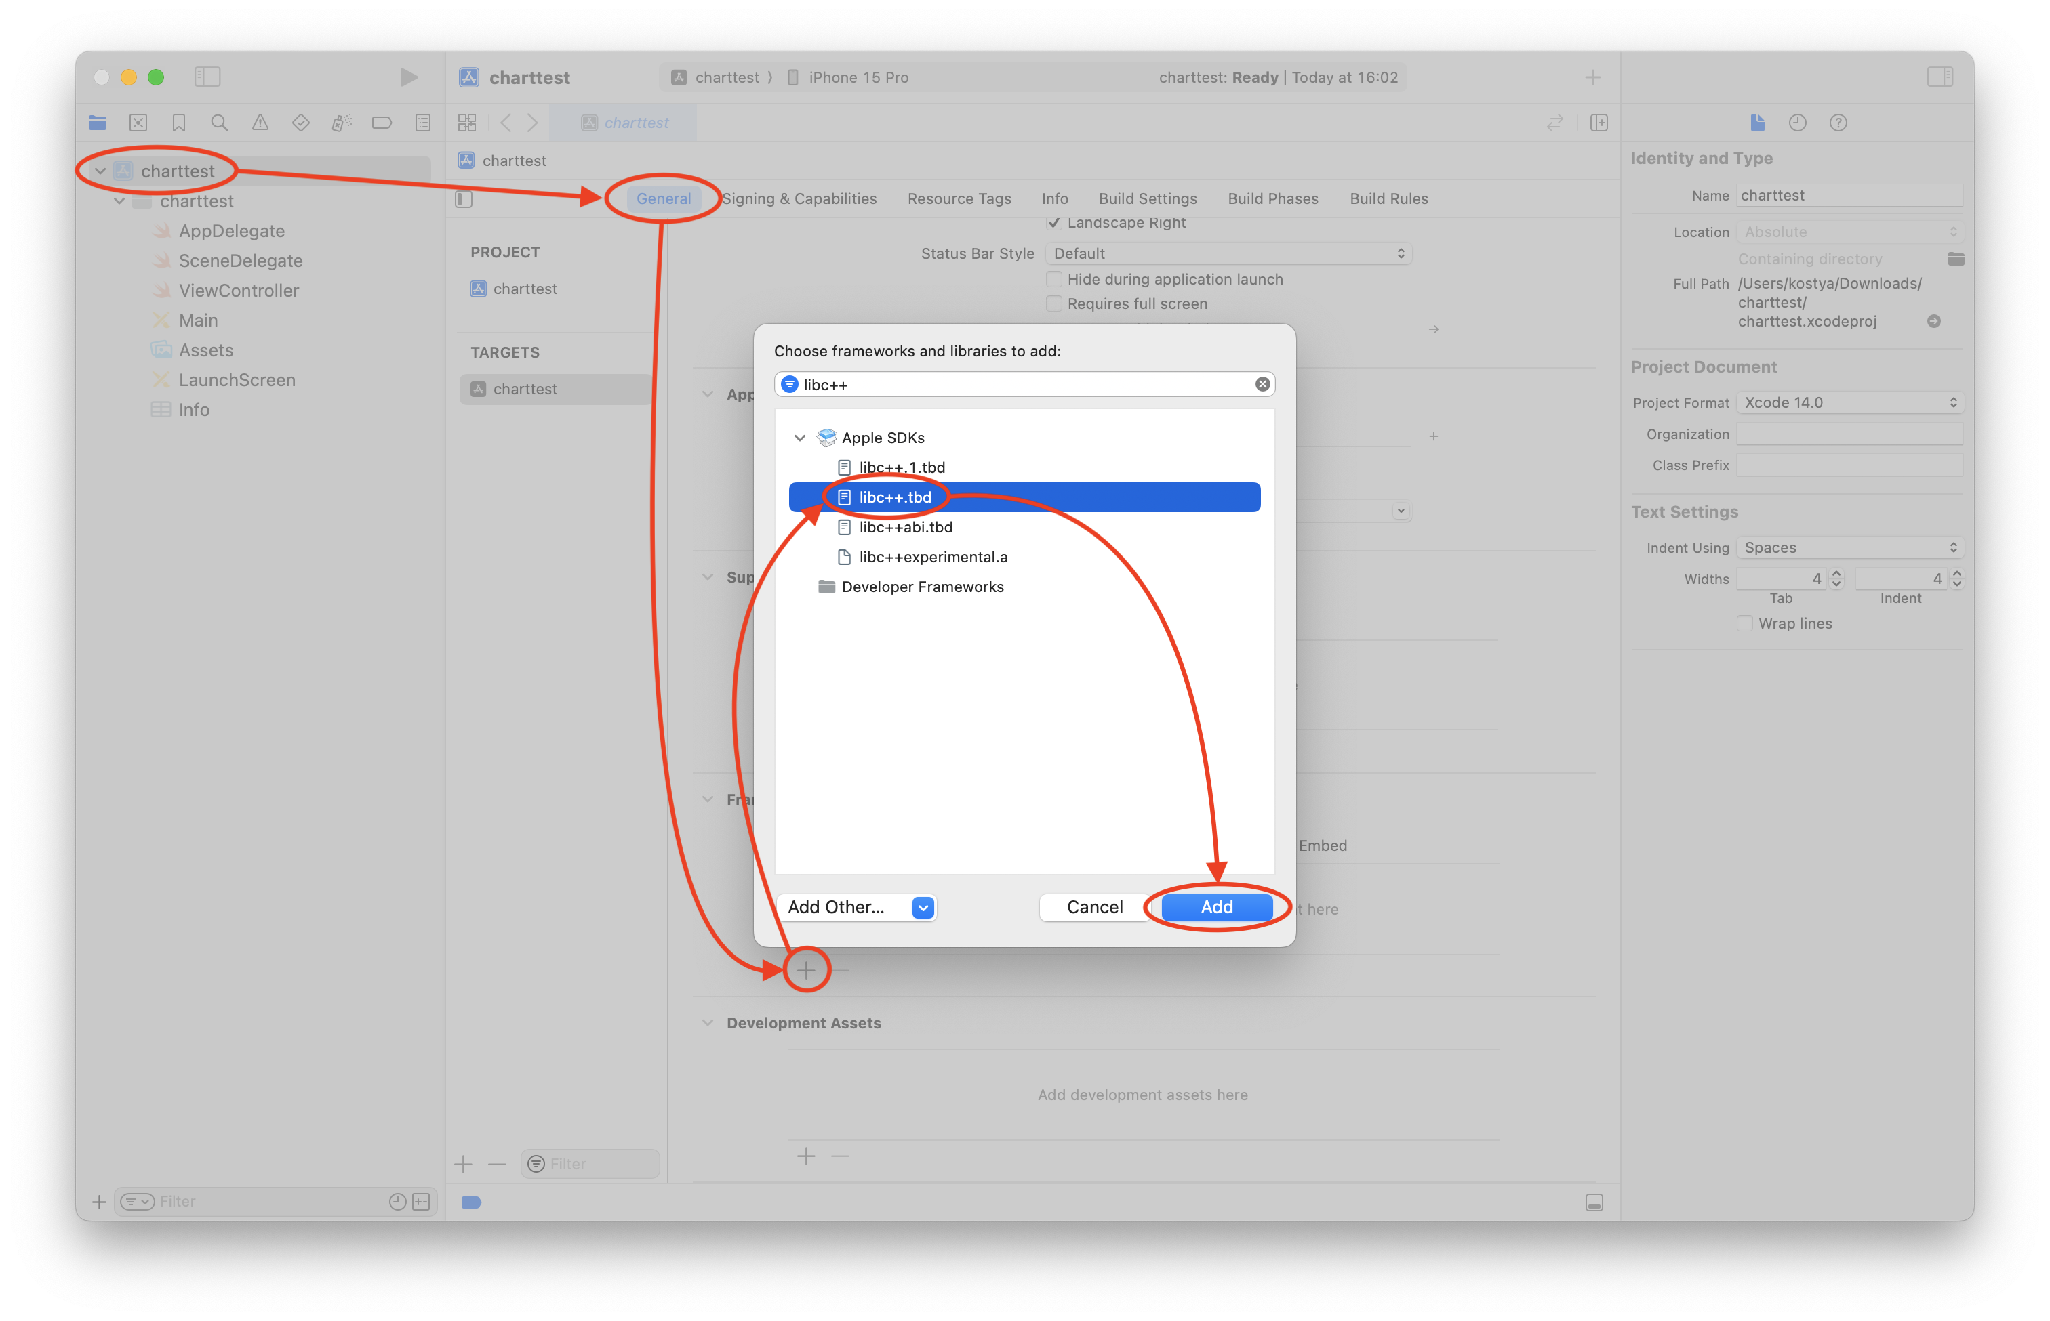This screenshot has width=2050, height=1321.
Task: Open the Bookmark navigator icon
Action: [x=178, y=123]
